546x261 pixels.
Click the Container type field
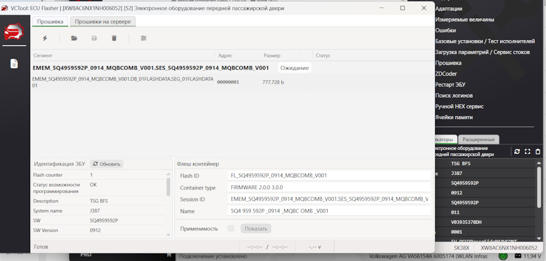point(329,188)
